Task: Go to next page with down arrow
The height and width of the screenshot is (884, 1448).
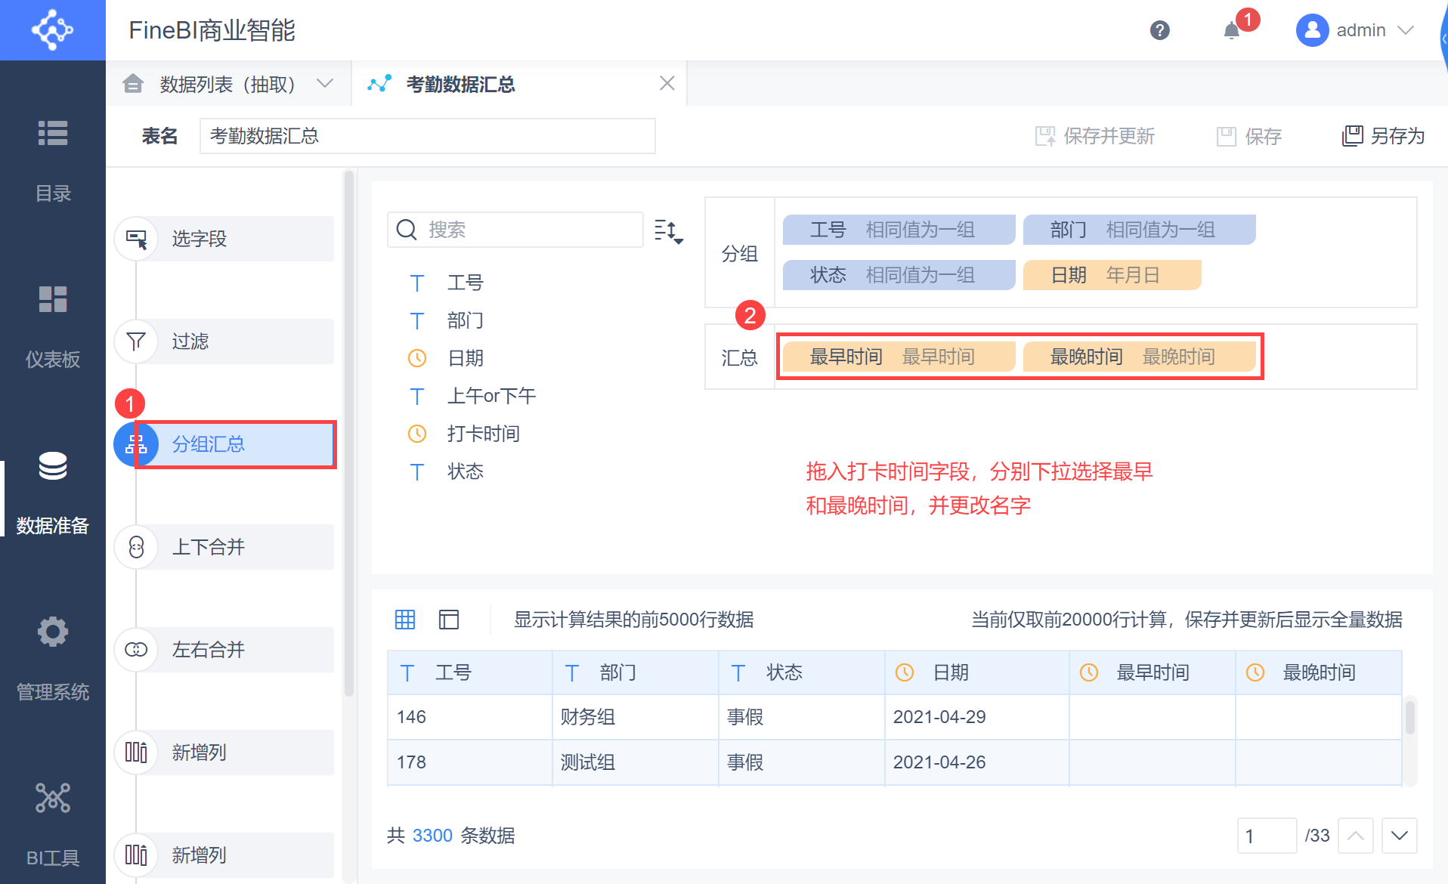Action: point(1399,836)
